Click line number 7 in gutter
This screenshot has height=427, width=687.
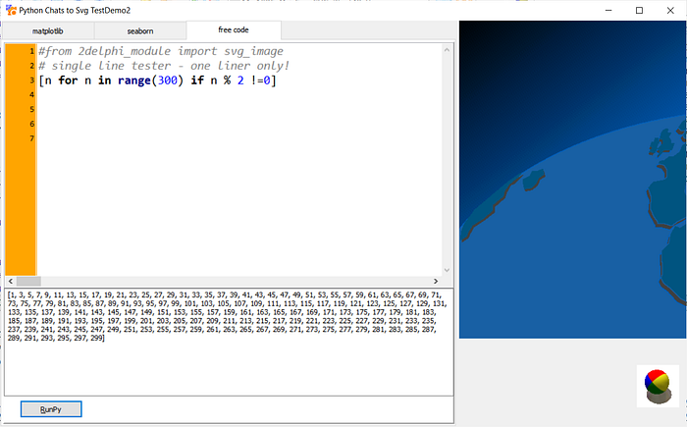pos(31,138)
